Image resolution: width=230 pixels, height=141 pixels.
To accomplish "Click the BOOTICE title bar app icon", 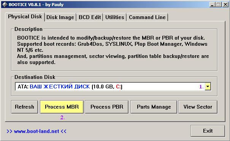I will 5,5.
